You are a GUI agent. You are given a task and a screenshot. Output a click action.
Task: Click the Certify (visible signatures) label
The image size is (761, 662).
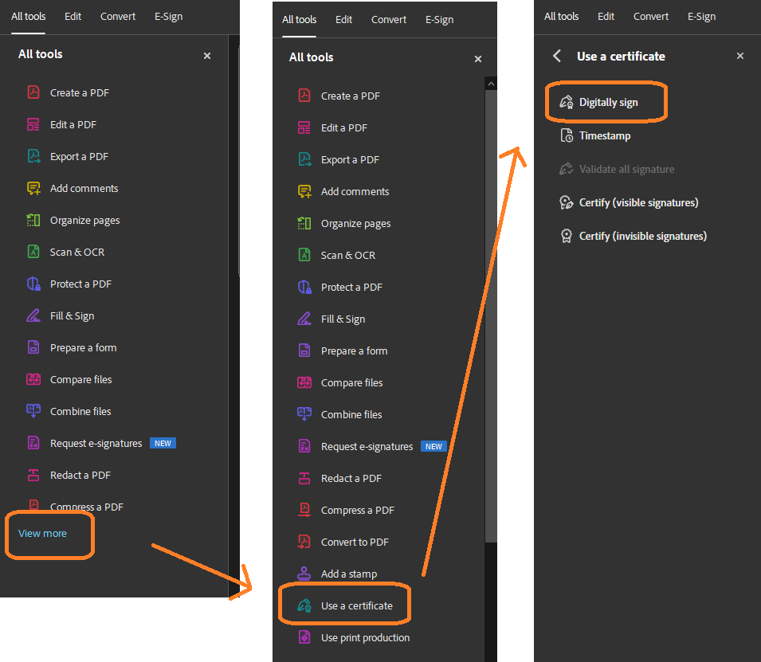point(638,202)
